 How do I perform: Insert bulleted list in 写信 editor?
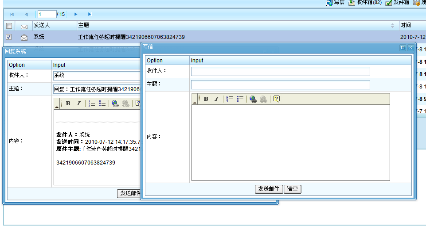point(240,99)
